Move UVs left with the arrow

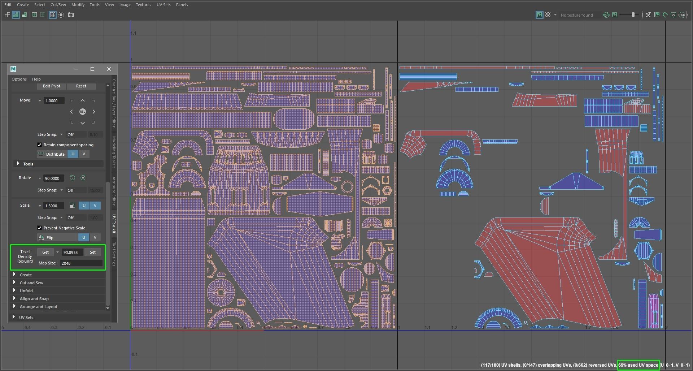[71, 112]
